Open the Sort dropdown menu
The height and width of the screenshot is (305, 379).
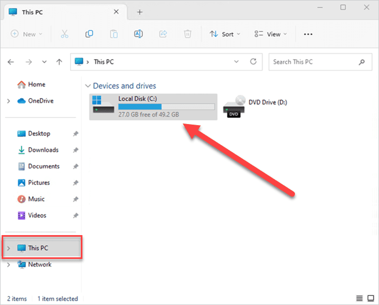click(x=225, y=34)
